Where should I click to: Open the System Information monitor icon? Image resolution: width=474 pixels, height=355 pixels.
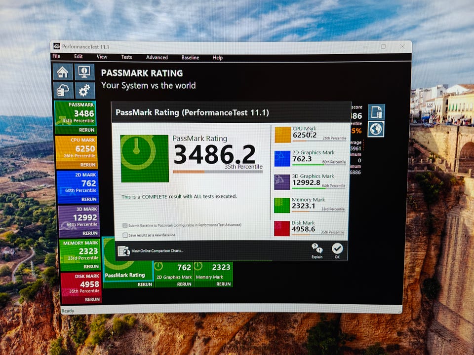(84, 72)
